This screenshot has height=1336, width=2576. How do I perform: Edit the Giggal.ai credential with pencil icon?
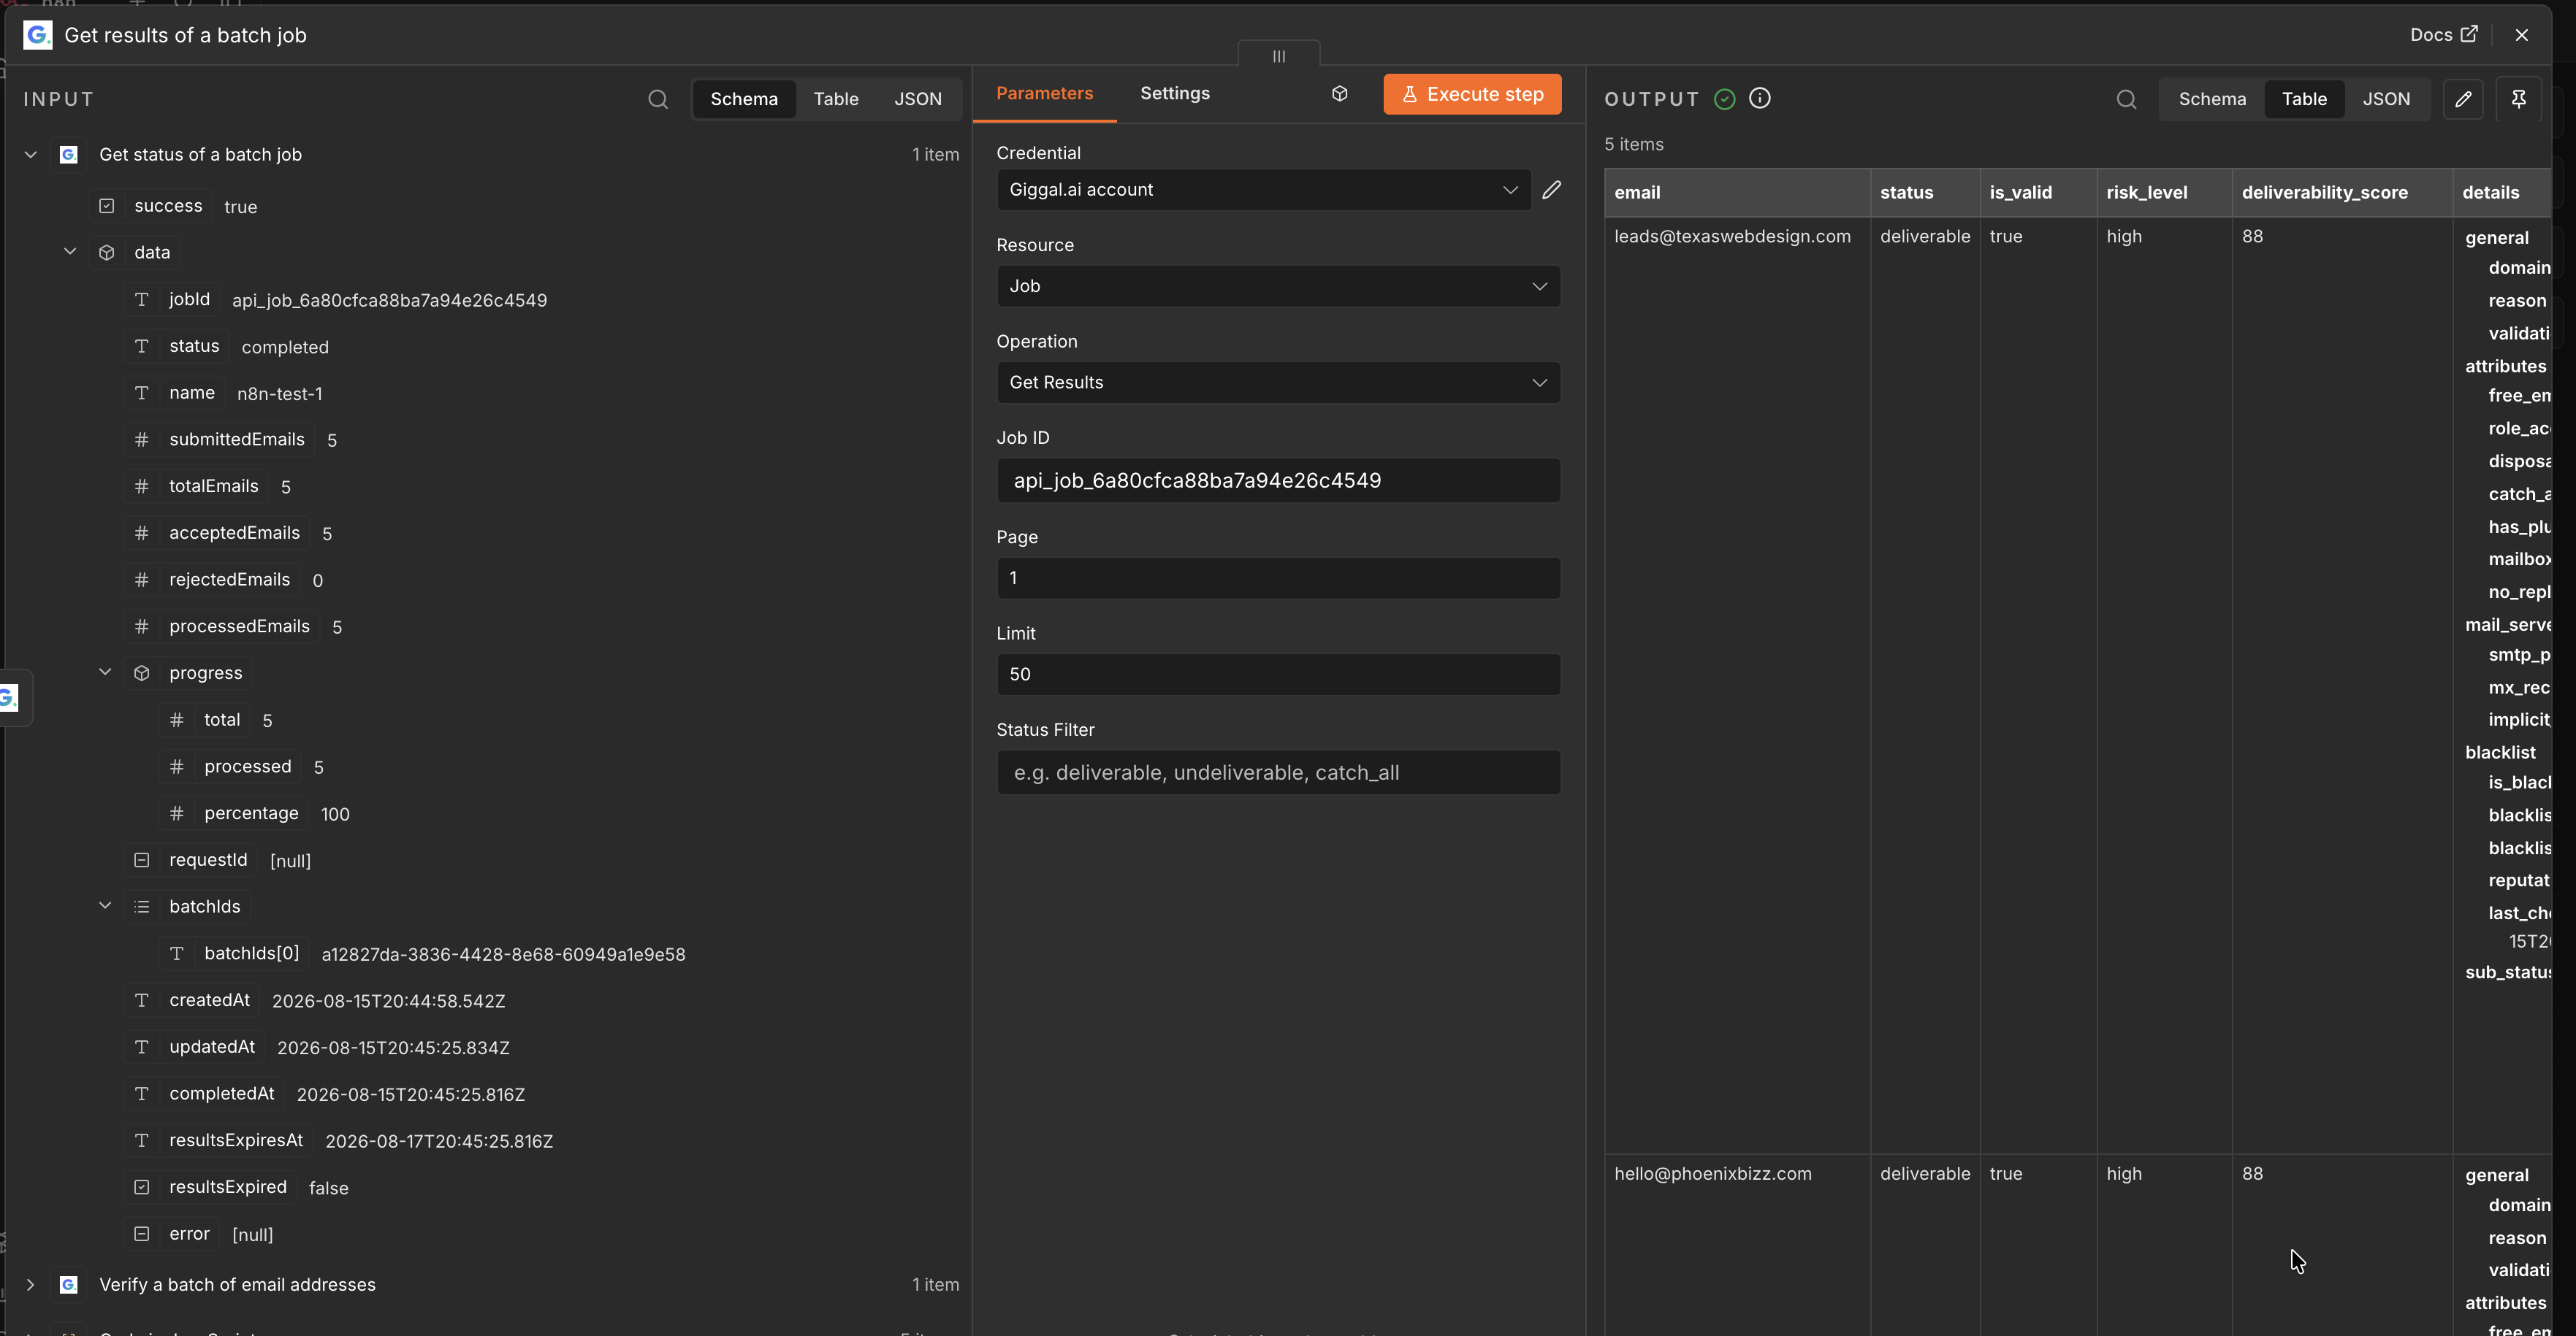click(1551, 190)
